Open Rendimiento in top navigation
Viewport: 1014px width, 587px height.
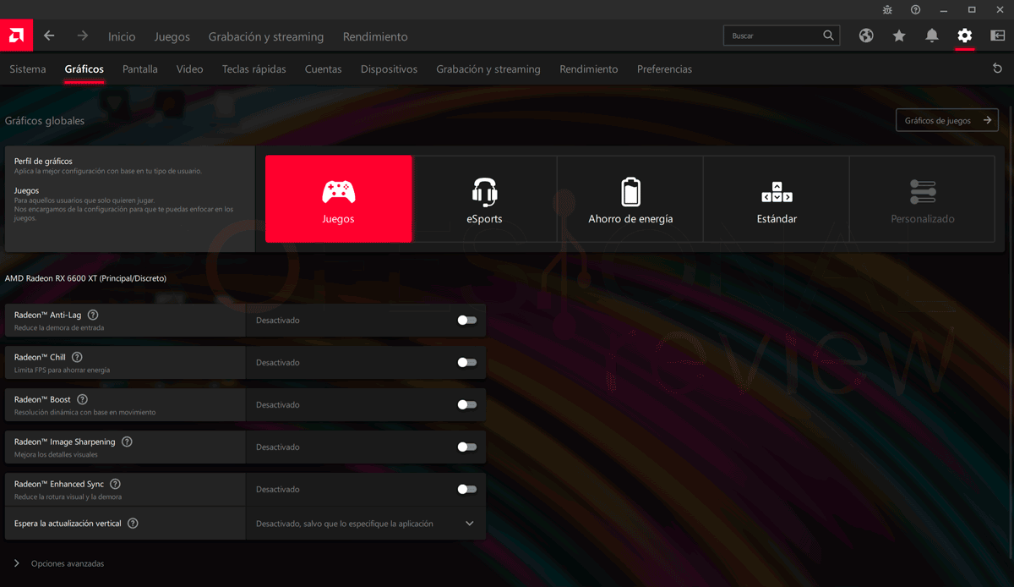click(x=375, y=36)
